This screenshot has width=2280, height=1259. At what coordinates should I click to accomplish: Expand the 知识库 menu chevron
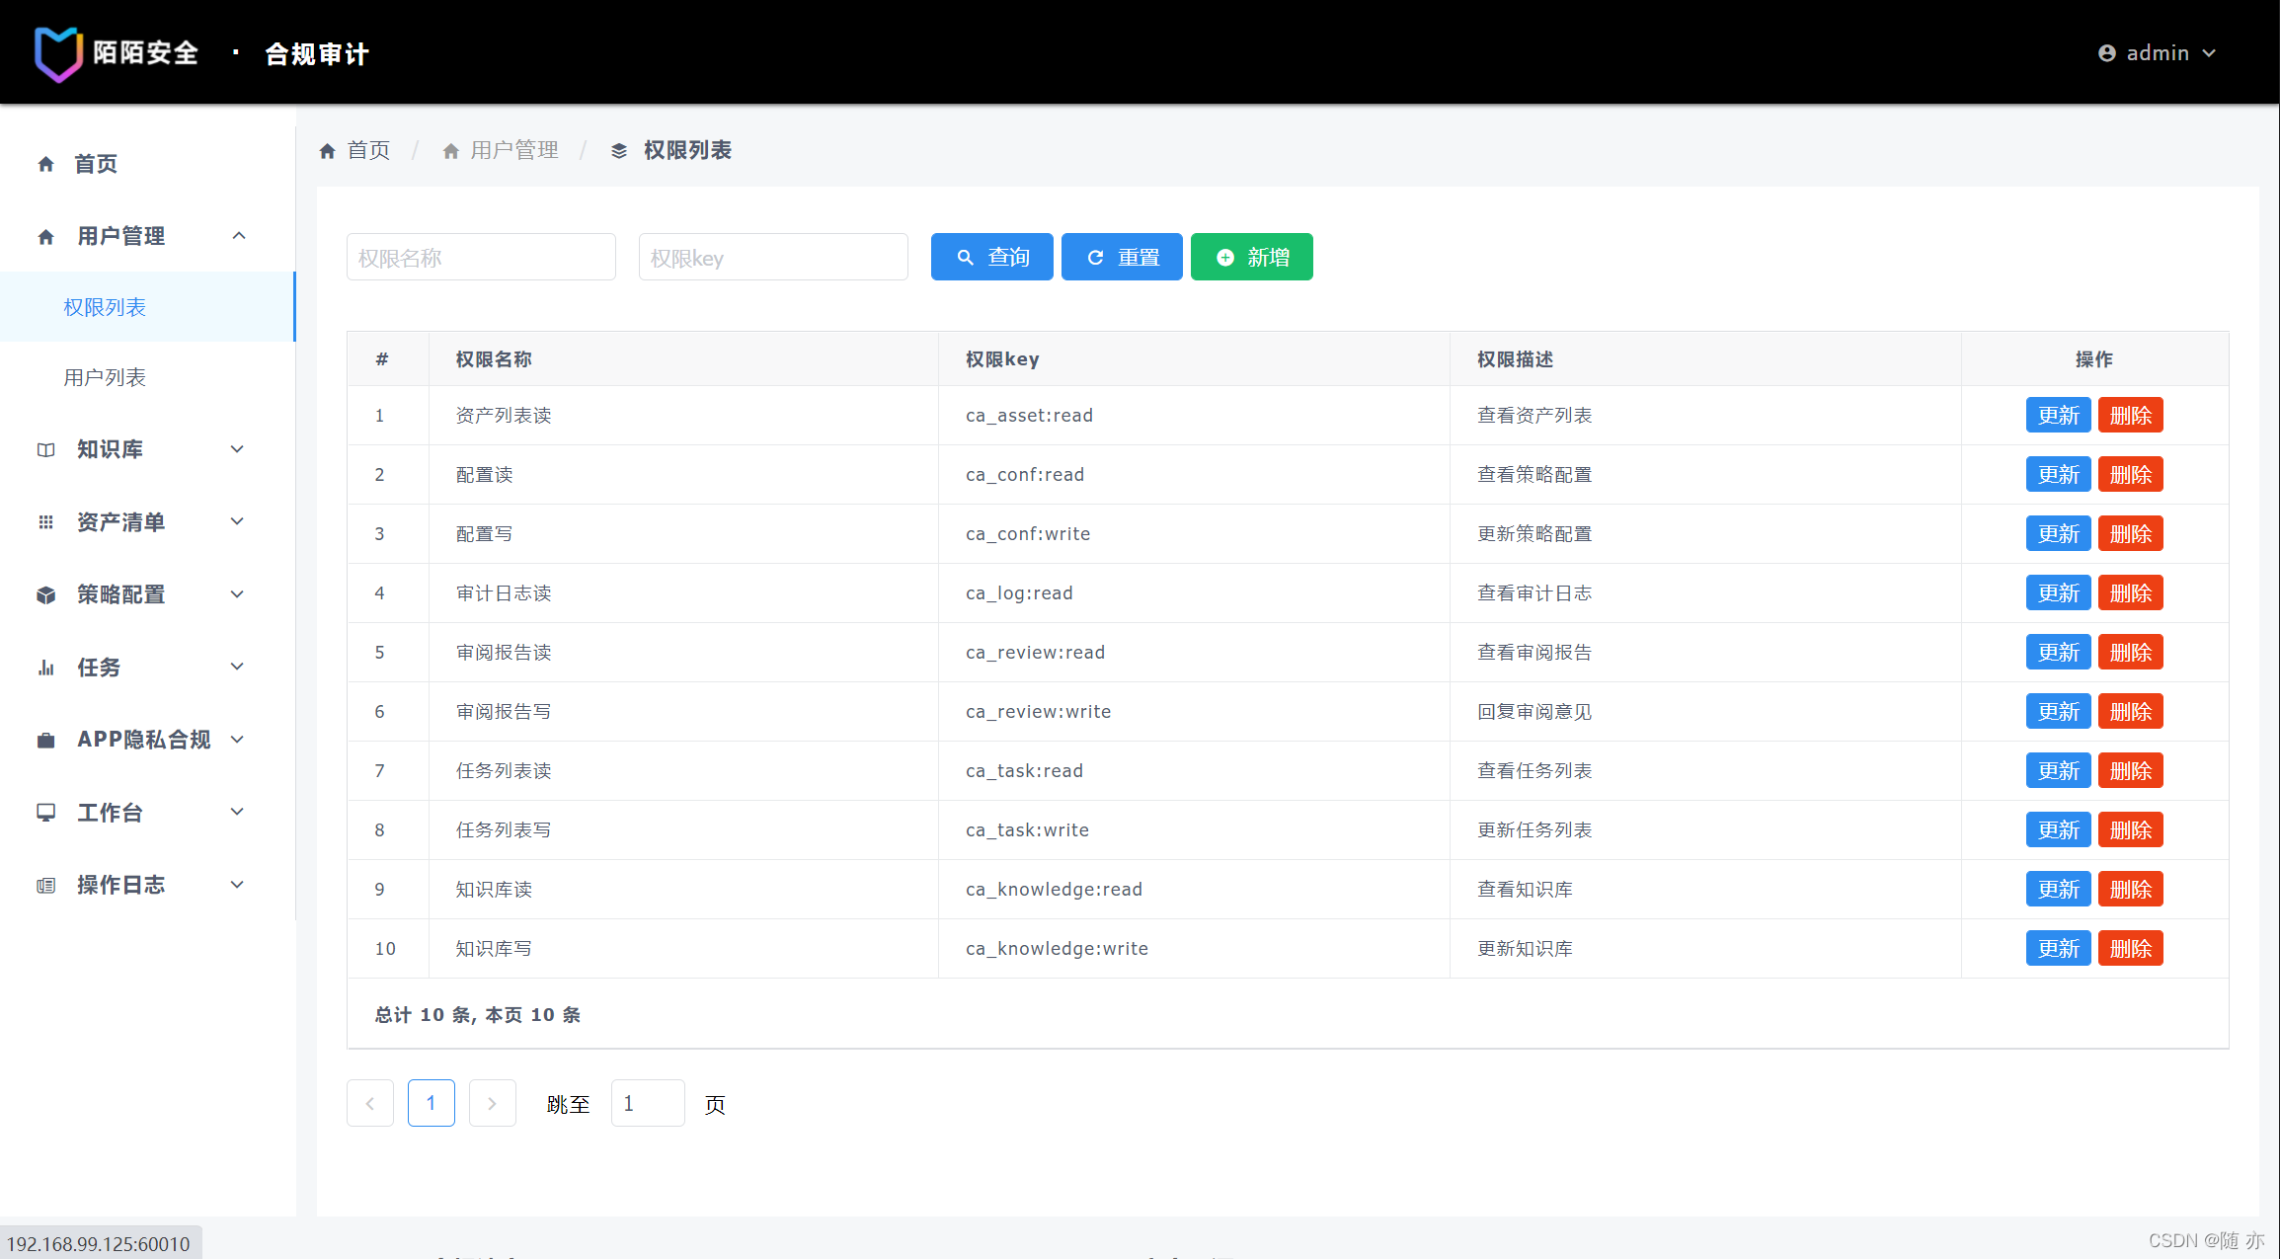coord(237,449)
